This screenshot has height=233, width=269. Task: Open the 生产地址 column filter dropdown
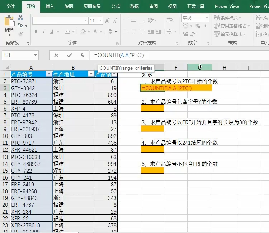[x=90, y=74]
